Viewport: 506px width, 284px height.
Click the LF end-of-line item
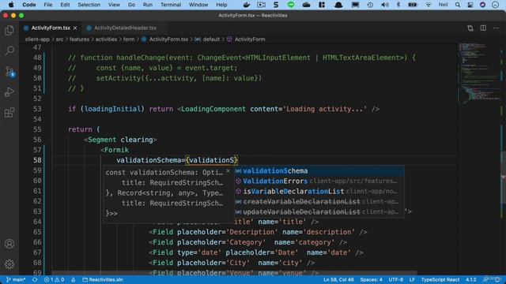pos(412,279)
